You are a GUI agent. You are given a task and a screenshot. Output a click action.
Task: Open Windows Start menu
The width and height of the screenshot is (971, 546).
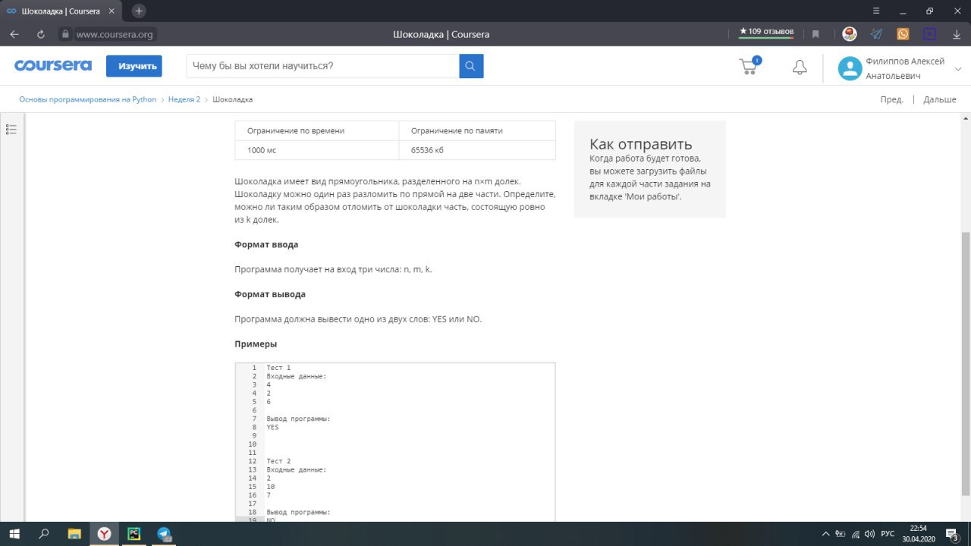pos(14,534)
